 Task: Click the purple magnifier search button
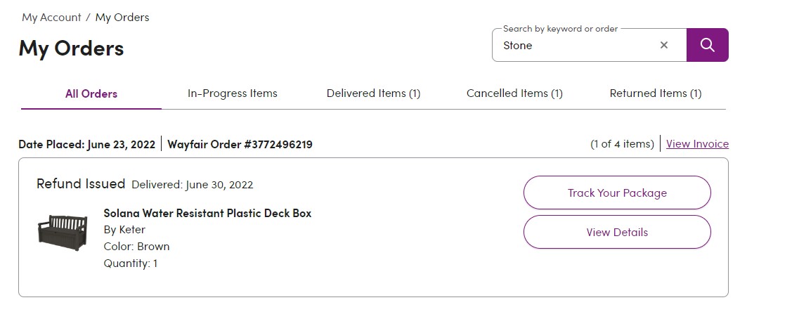(707, 45)
